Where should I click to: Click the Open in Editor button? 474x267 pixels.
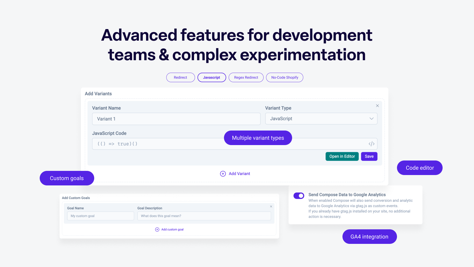342,156
